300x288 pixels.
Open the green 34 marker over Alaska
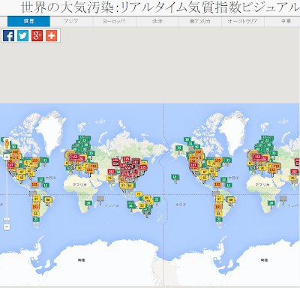click(x=179, y=148)
